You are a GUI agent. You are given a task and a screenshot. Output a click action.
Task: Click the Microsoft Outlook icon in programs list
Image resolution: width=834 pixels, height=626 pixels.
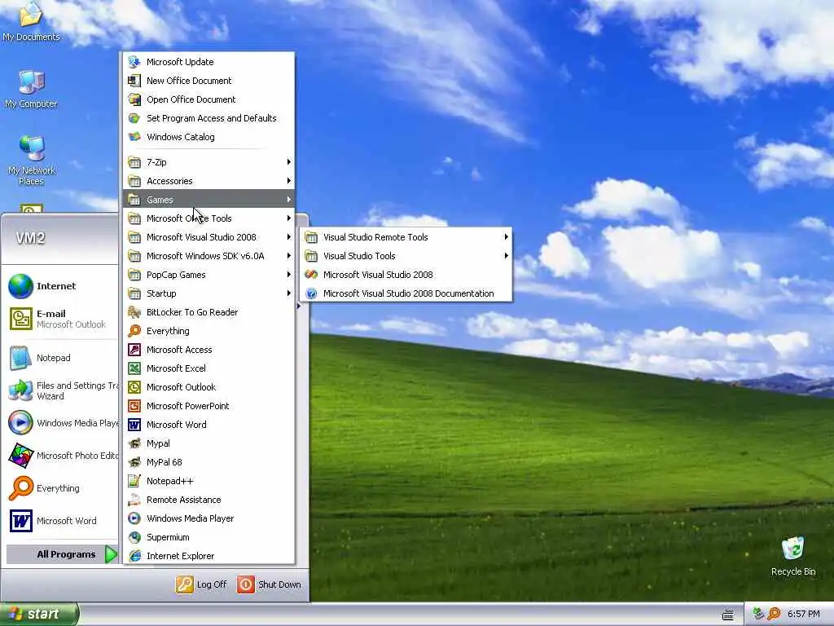click(x=134, y=387)
